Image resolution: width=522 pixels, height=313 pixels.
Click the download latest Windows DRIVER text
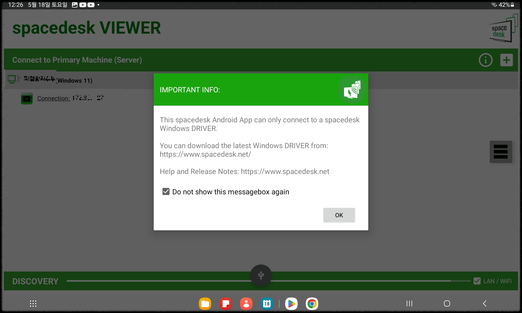pos(244,150)
